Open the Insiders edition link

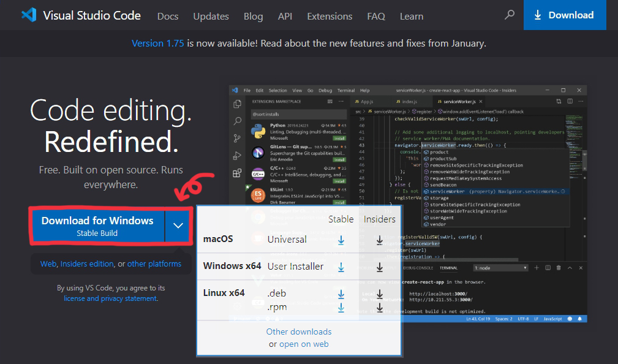pos(87,264)
